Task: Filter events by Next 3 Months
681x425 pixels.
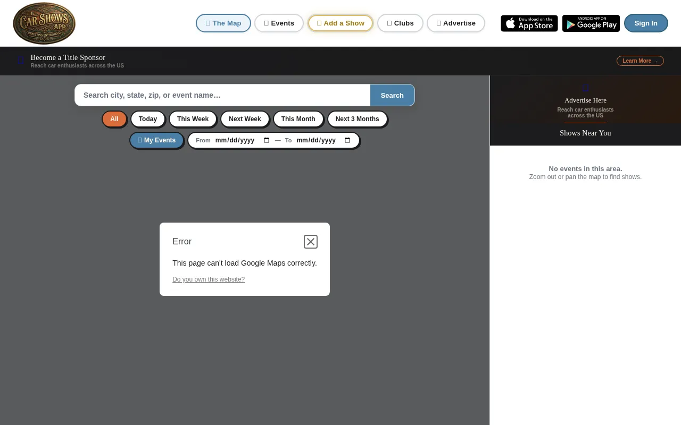Action: coord(358,119)
